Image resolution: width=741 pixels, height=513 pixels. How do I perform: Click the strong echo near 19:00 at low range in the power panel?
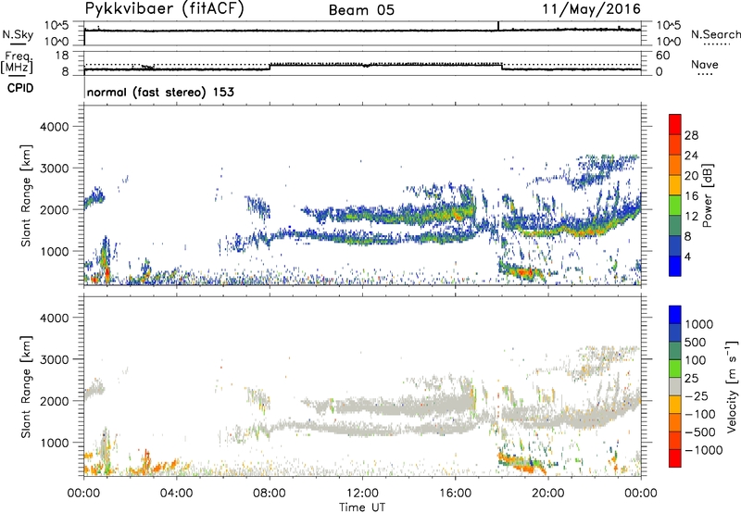pos(523,272)
